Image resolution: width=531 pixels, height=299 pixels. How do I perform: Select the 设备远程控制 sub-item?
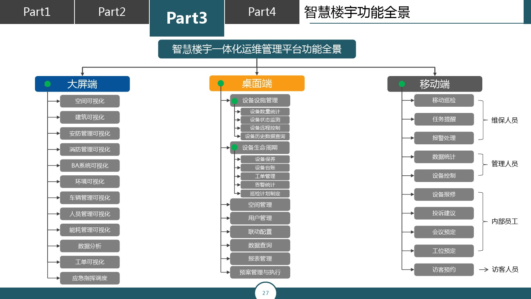265,128
